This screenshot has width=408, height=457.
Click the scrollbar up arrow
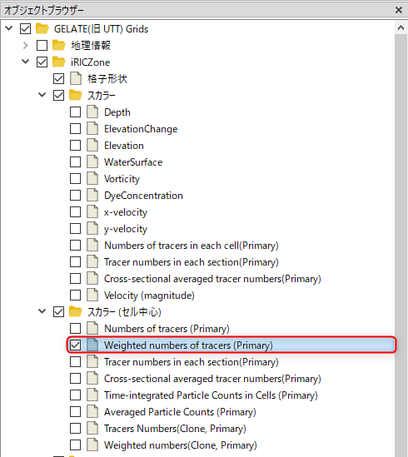click(x=401, y=28)
